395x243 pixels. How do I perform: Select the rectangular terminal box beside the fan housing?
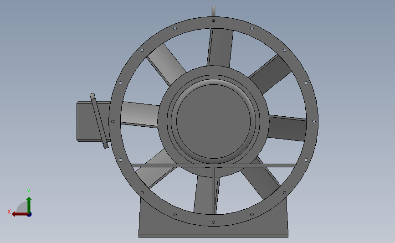pyautogui.click(x=93, y=121)
